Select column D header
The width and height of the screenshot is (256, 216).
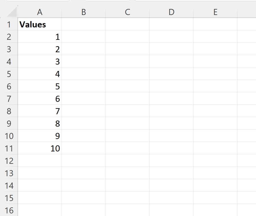(171, 12)
